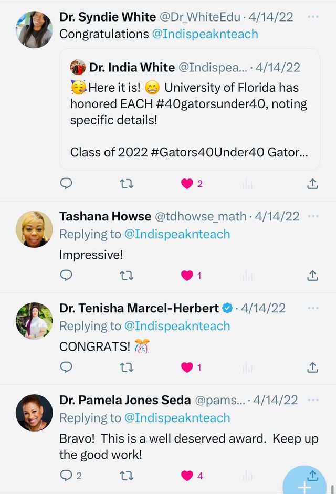The image size is (336, 494).
Task: Toggle like on Tashana Howse's reply
Action: point(187,276)
